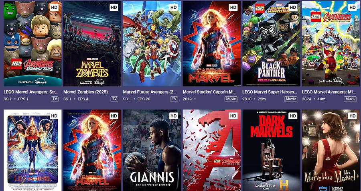The height and width of the screenshot is (191, 361).
Task: Click the '44m' runtime label
Action: [x=321, y=99]
